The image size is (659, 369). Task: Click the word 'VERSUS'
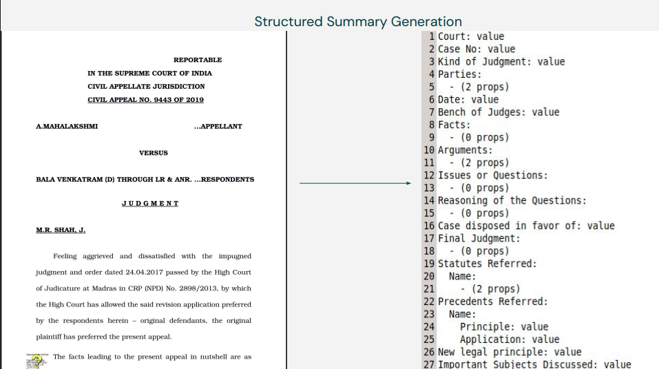click(x=154, y=153)
